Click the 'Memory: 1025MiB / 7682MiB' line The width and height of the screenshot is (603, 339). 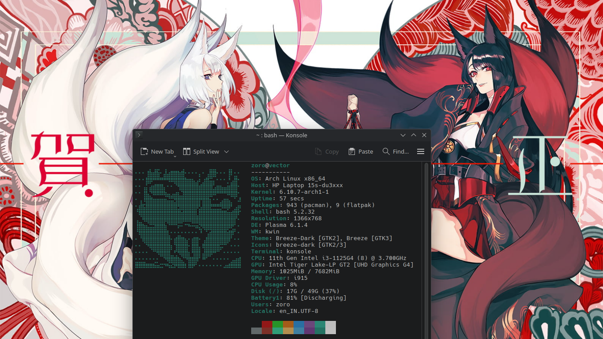[x=295, y=271]
